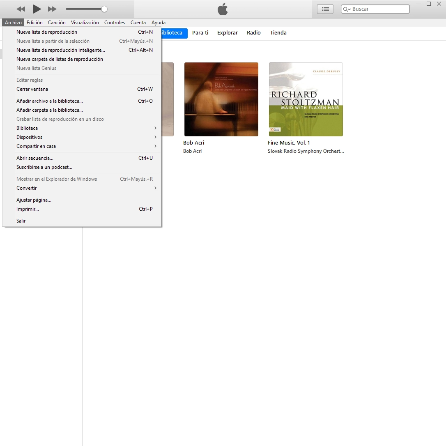Open the Ayuda menu
Viewport: 446px width, 446px height.
tap(159, 23)
